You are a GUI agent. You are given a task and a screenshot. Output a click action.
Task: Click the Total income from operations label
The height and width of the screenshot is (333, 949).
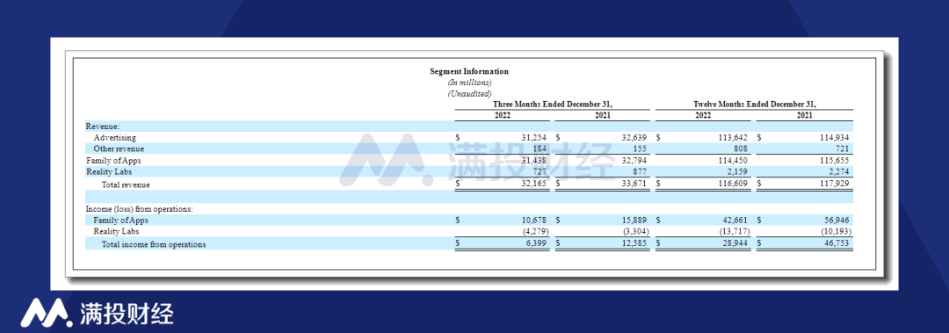[x=154, y=244]
